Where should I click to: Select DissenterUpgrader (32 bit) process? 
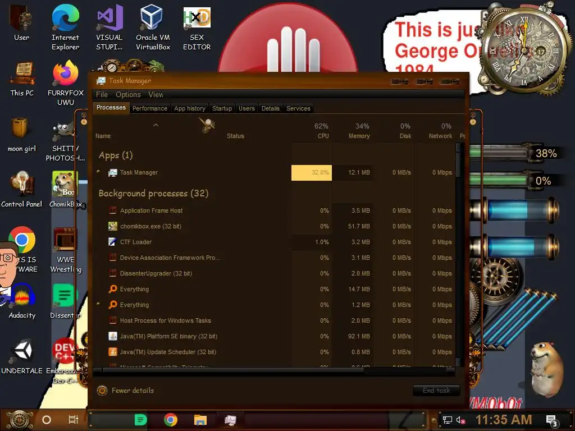pos(274,273)
